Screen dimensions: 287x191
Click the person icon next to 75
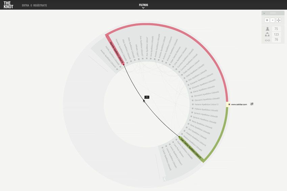(267, 29)
